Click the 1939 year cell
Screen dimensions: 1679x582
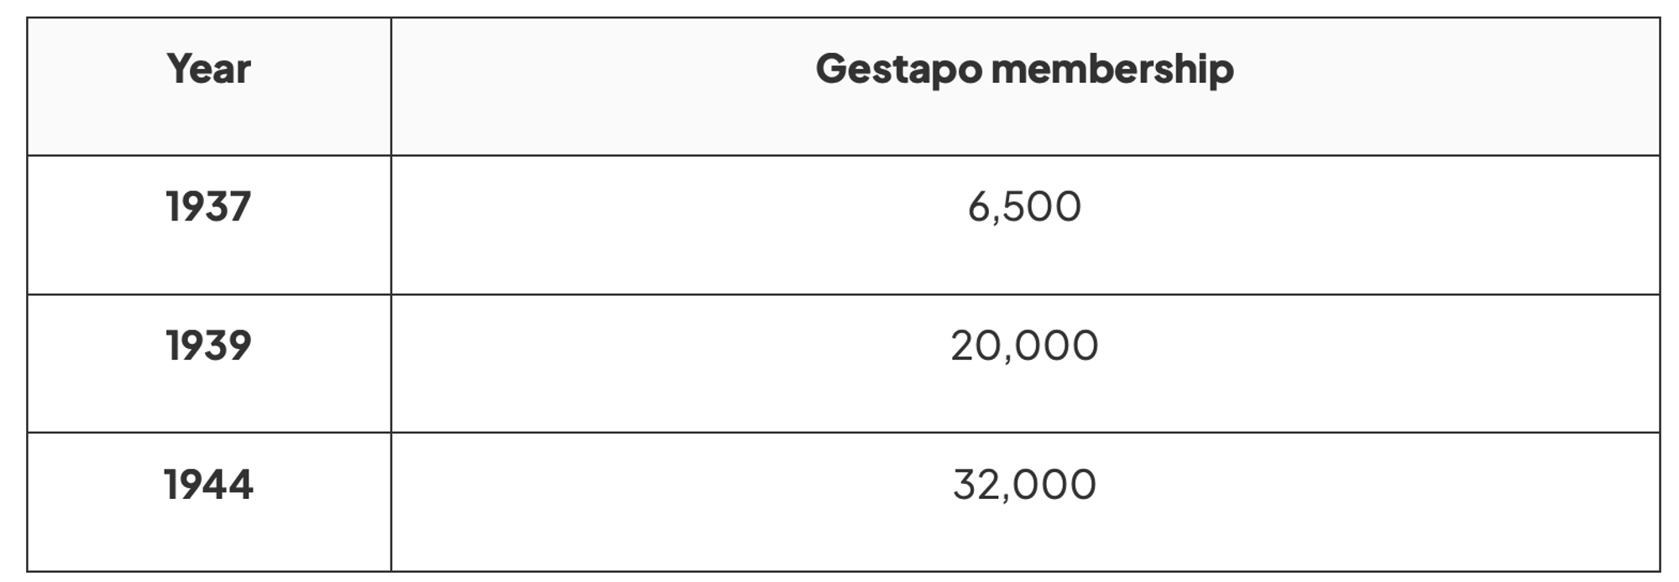(x=208, y=346)
